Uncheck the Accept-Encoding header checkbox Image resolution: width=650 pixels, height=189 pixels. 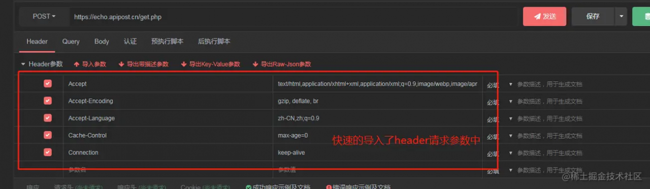pos(48,101)
